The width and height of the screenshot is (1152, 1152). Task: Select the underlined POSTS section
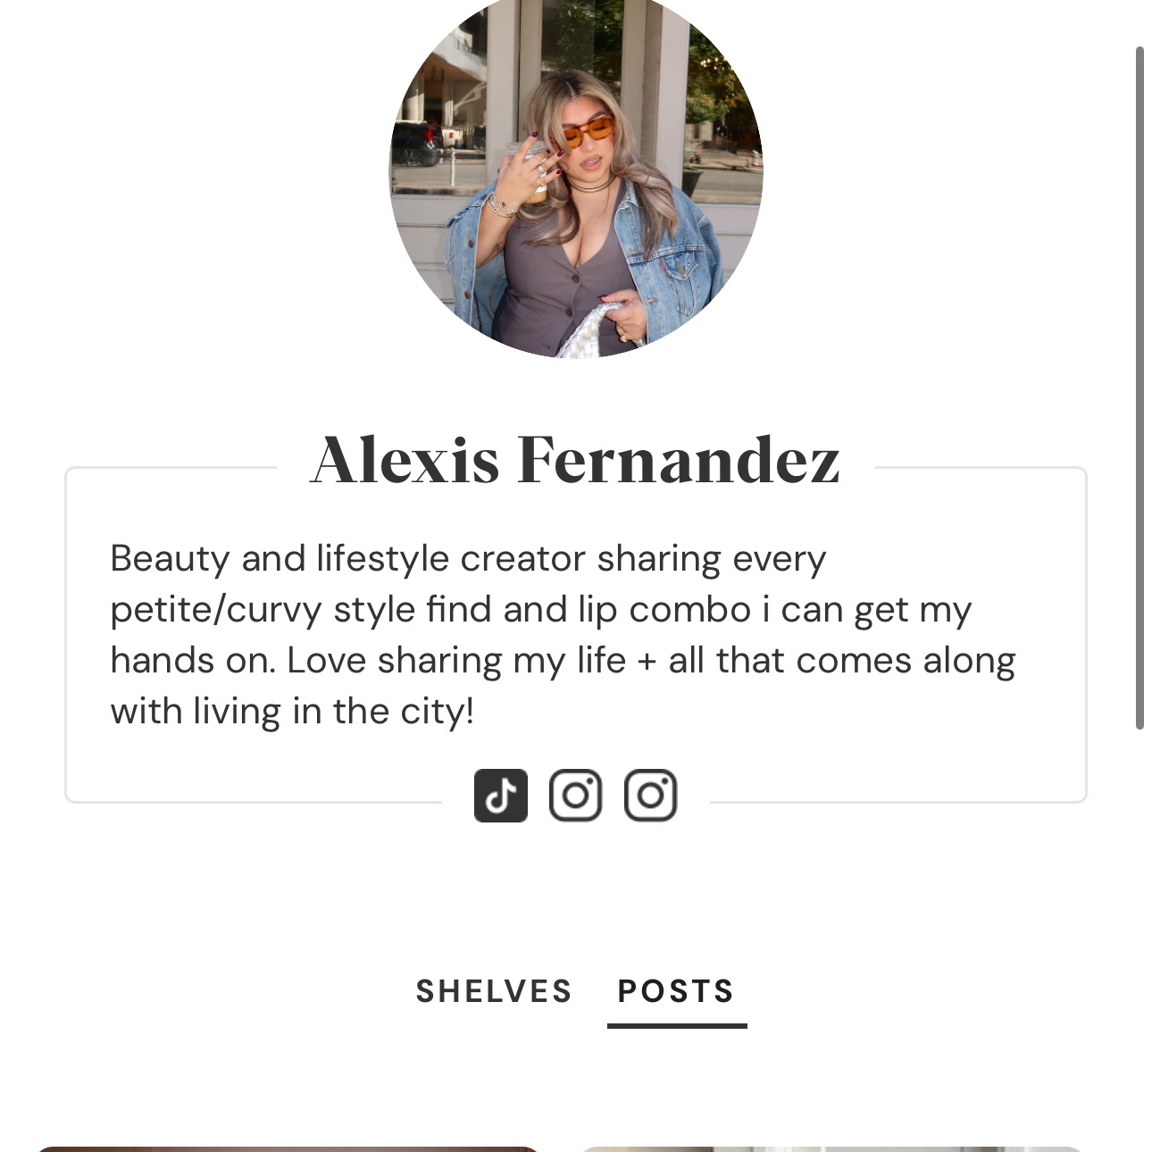coord(674,991)
